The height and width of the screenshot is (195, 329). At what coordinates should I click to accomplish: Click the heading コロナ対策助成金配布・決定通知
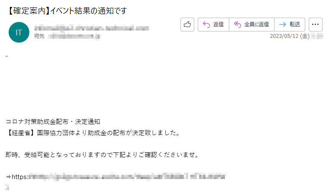53,122
